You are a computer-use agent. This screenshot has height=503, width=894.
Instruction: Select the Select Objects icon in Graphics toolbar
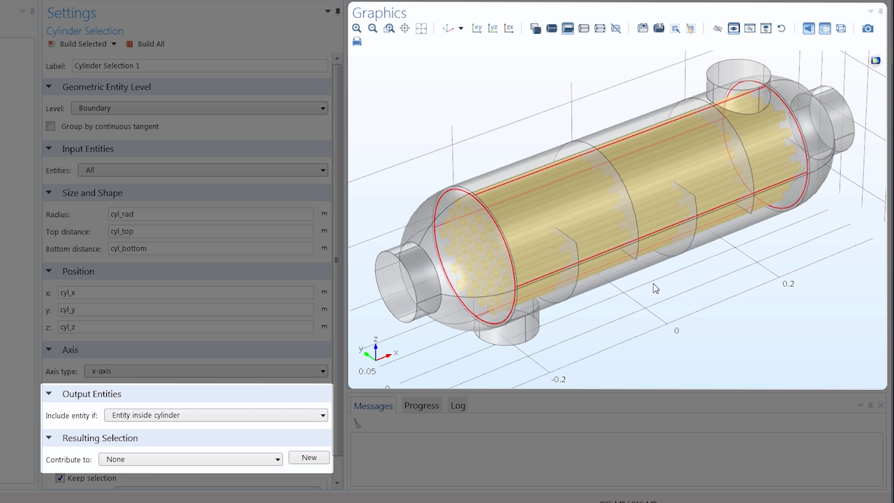point(536,29)
